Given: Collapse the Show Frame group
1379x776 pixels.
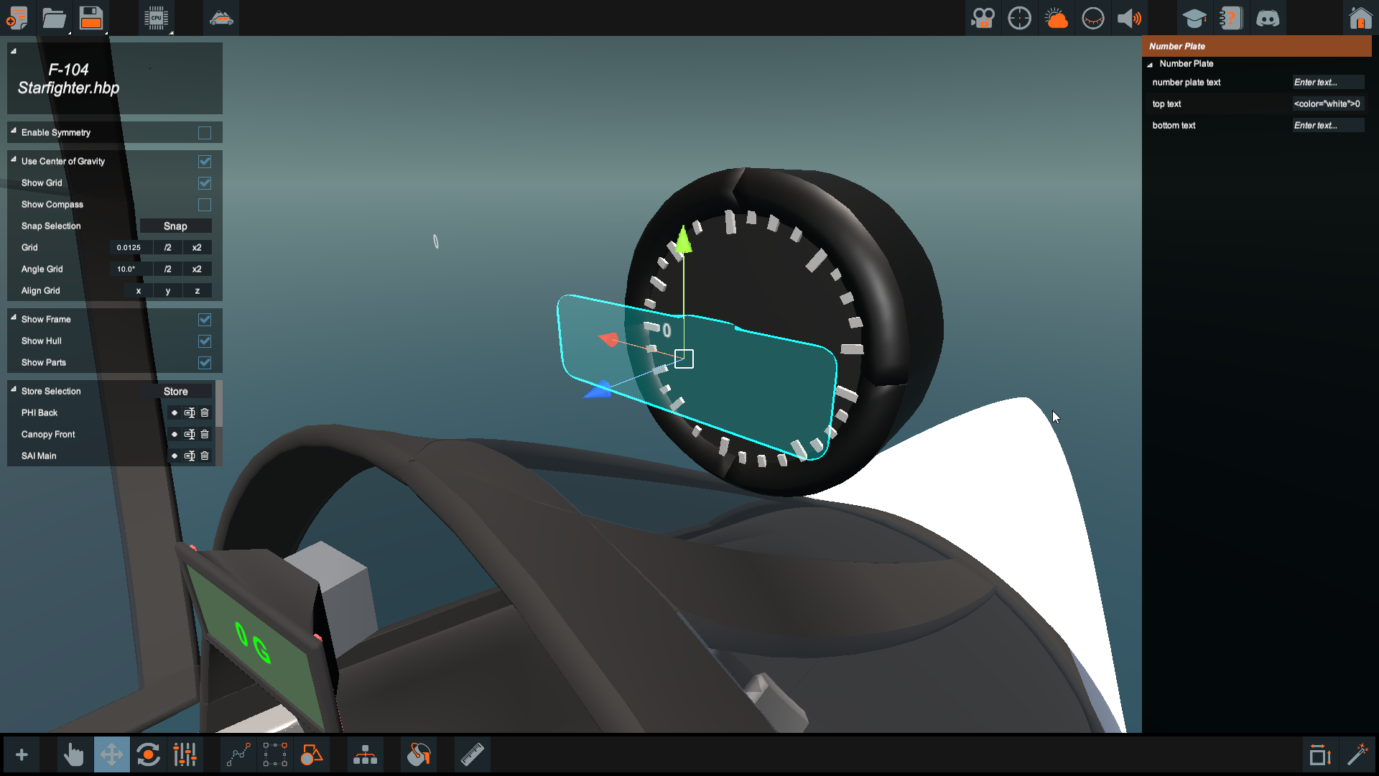Looking at the screenshot, I should pos(14,318).
